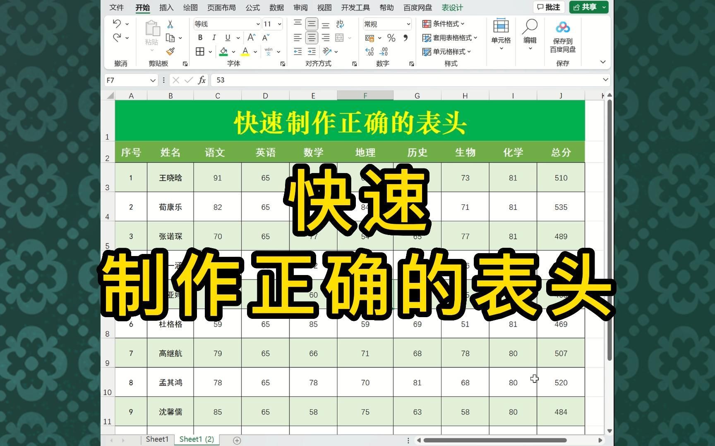The width and height of the screenshot is (715, 446).
Task: Apply bold formatting with the B icon
Action: click(200, 38)
